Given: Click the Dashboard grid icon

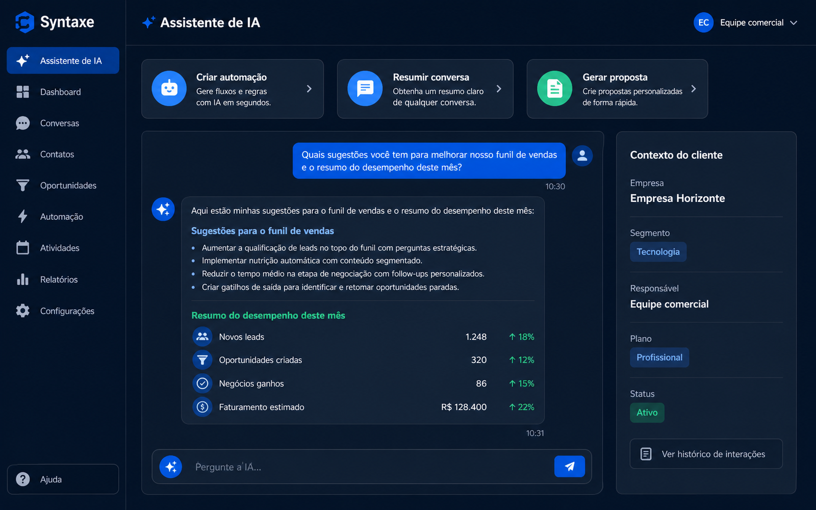Looking at the screenshot, I should coord(22,92).
